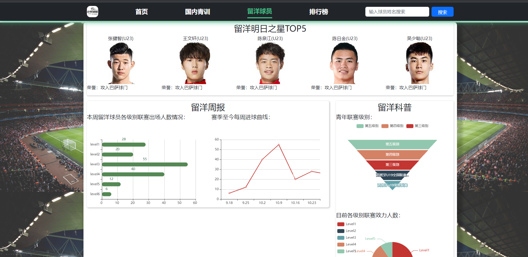Screen dimensions: 528x257
Task: Click the level6 bar valued 6
Action: coord(106,194)
